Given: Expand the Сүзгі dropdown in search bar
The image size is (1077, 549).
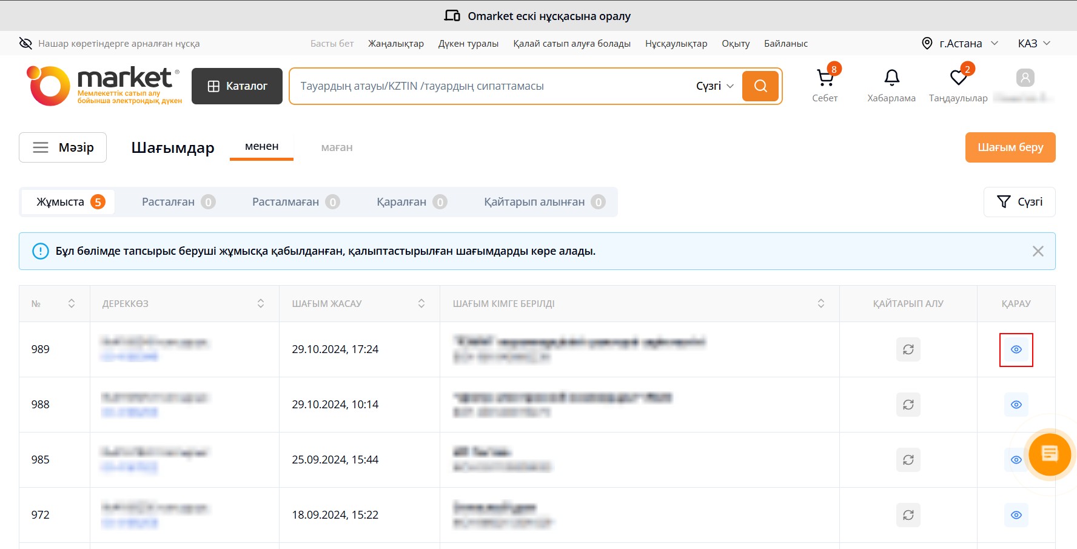Looking at the screenshot, I should tap(714, 86).
